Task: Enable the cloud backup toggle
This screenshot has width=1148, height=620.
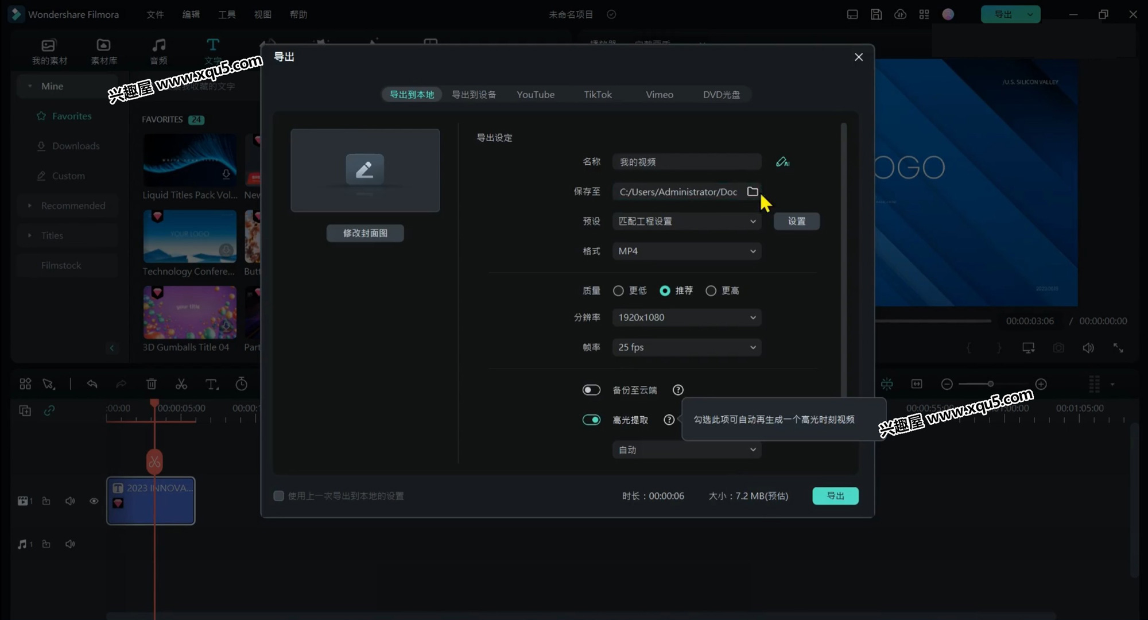Action: [591, 390]
